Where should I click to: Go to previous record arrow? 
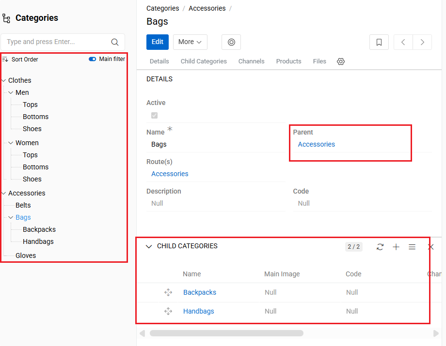point(403,42)
